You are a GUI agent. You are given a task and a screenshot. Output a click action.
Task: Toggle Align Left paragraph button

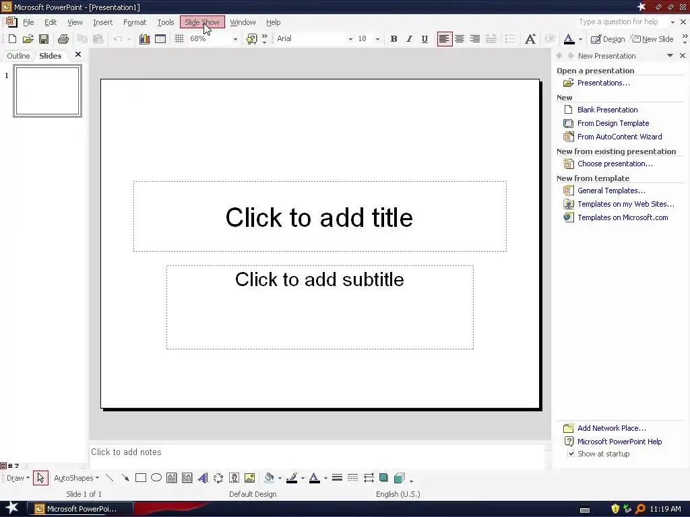(x=444, y=39)
